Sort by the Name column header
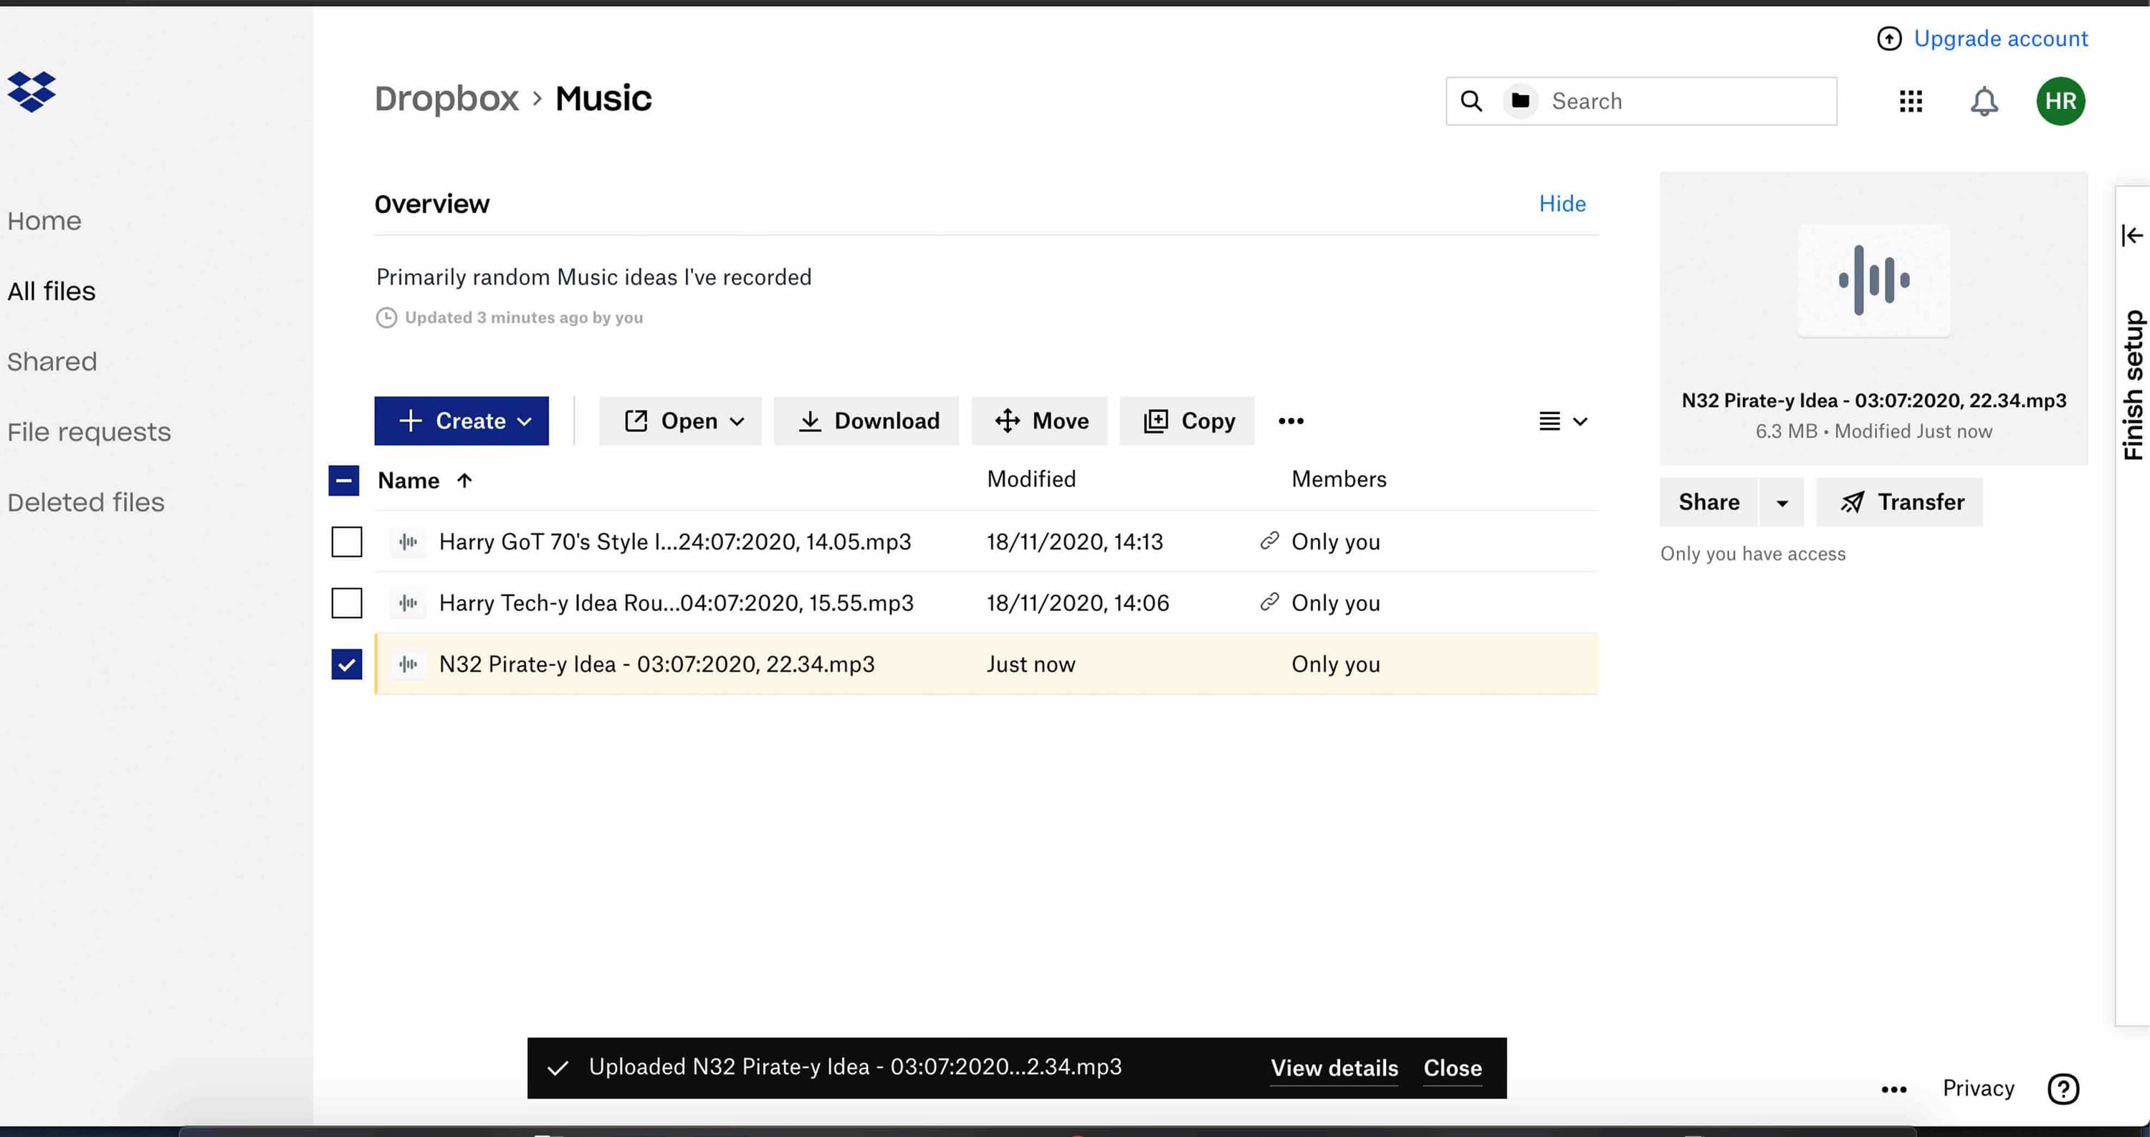Viewport: 2150px width, 1137px height. 408,481
